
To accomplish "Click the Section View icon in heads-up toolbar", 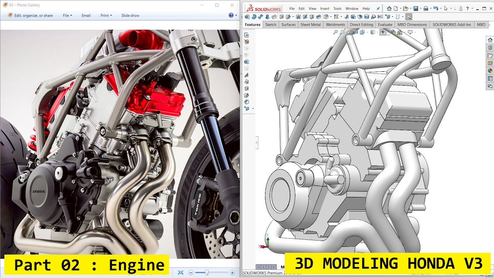I will [356, 32].
